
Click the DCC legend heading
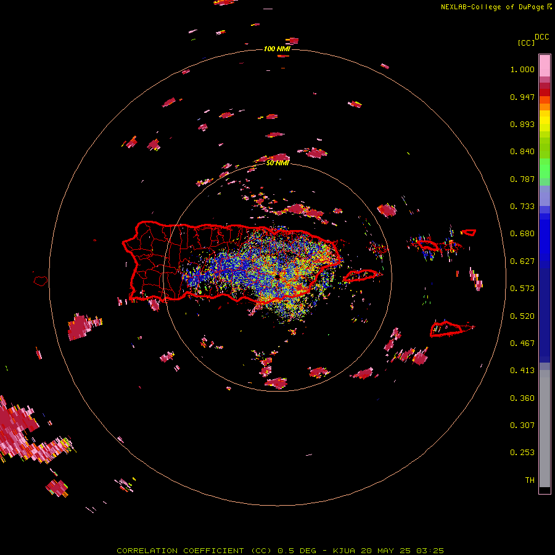pos(542,37)
